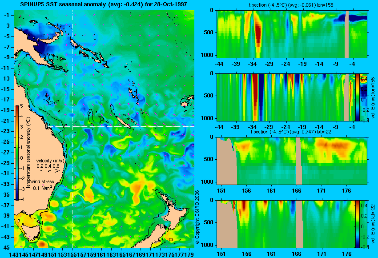Click the 't section' title with lat=-22

tap(291, 132)
